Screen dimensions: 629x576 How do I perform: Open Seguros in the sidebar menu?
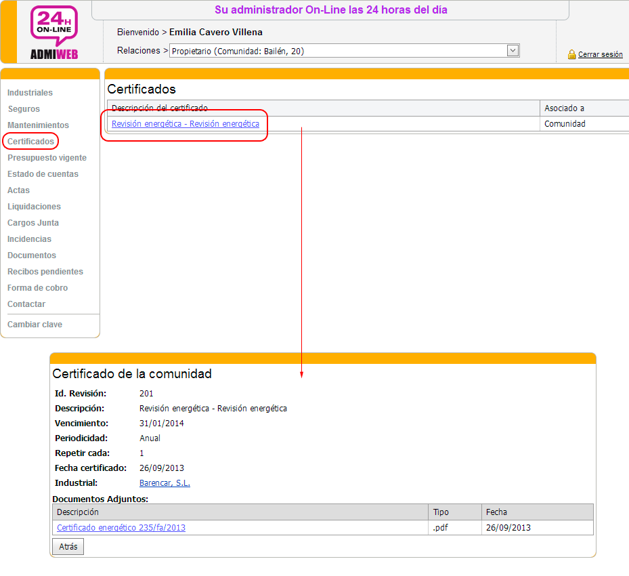click(24, 109)
